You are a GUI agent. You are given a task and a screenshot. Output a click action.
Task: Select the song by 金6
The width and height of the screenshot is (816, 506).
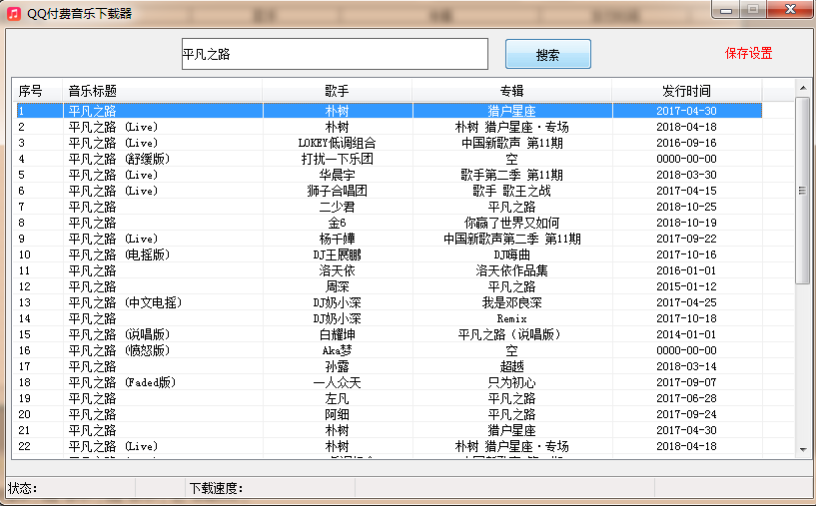(388, 223)
